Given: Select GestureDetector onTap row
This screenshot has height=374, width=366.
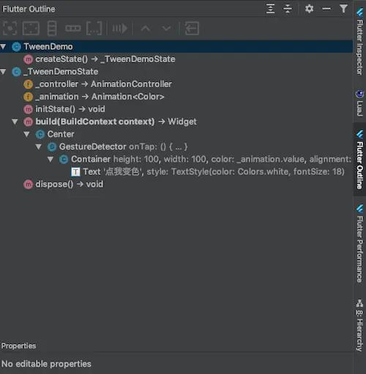Looking at the screenshot, I should (x=176, y=147).
